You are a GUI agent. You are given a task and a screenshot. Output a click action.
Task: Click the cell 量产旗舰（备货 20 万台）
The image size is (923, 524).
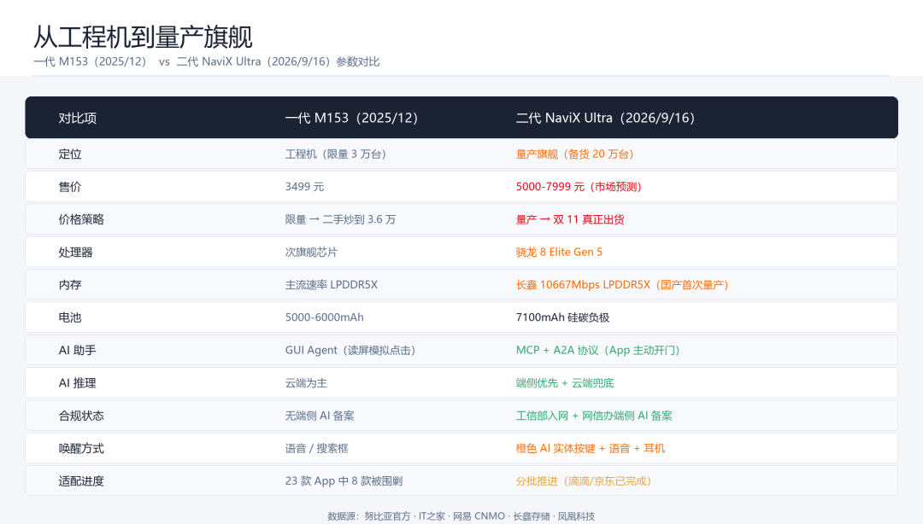pos(574,154)
